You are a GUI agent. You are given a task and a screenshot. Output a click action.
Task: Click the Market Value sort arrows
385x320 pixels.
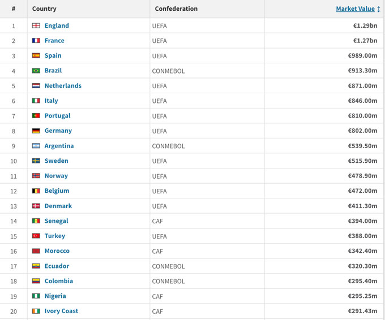pos(379,9)
